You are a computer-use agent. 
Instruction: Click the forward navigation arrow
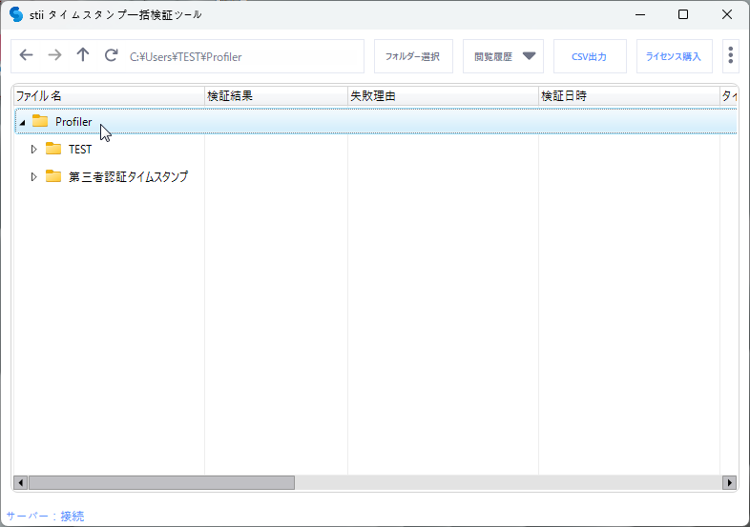point(54,56)
